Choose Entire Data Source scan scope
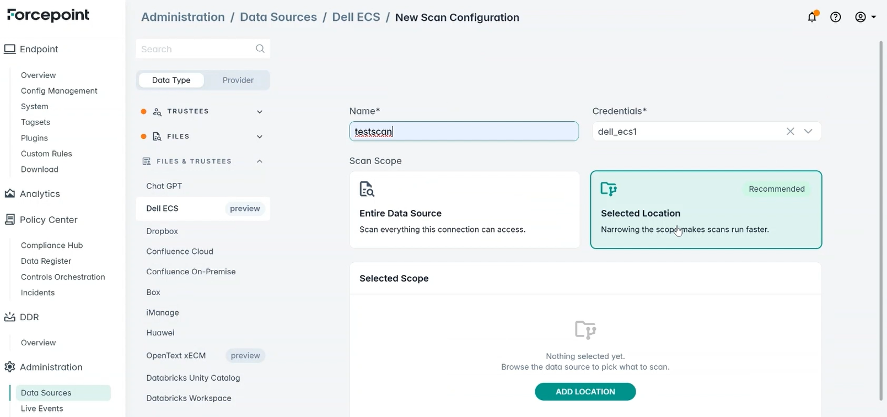 coord(464,209)
